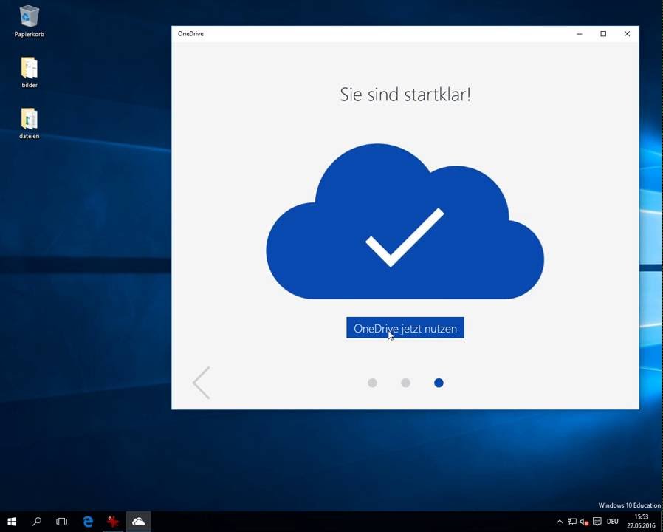Open taskbar search magnifier
The width and height of the screenshot is (663, 532).
click(37, 522)
